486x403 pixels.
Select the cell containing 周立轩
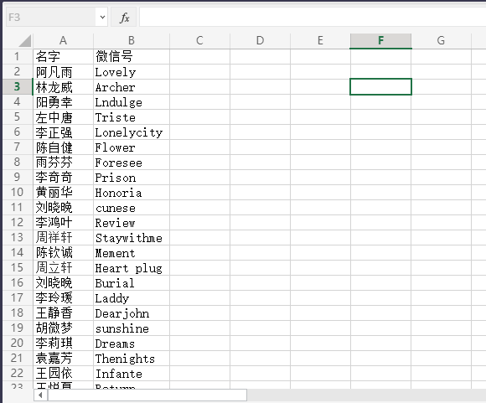click(63, 267)
